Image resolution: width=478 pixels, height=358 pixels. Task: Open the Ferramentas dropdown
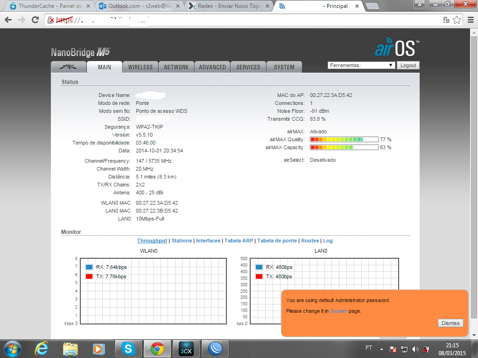(x=361, y=65)
